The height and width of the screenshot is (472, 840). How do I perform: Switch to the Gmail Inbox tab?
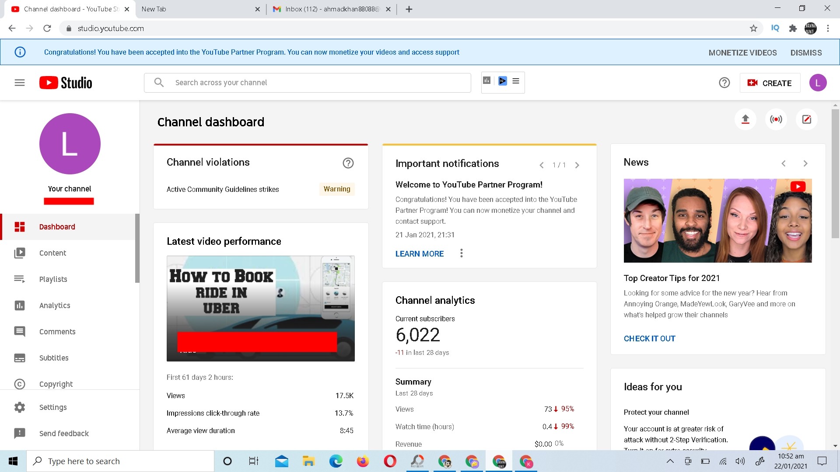coord(331,9)
